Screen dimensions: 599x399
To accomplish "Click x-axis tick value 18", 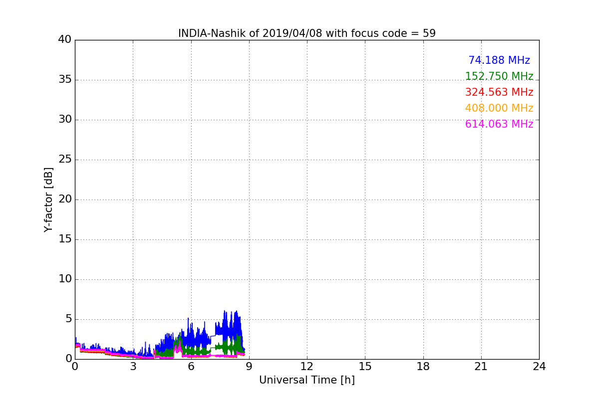I will coord(423,367).
